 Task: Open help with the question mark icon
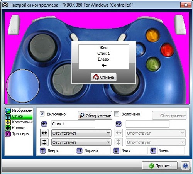point(185,166)
